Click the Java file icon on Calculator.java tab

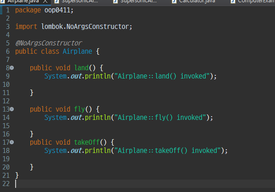point(174,1)
